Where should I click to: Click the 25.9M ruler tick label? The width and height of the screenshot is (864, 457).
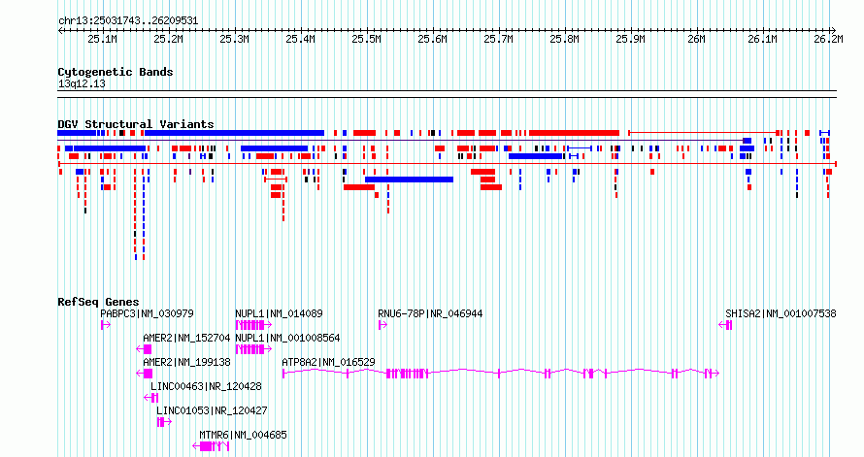(631, 40)
